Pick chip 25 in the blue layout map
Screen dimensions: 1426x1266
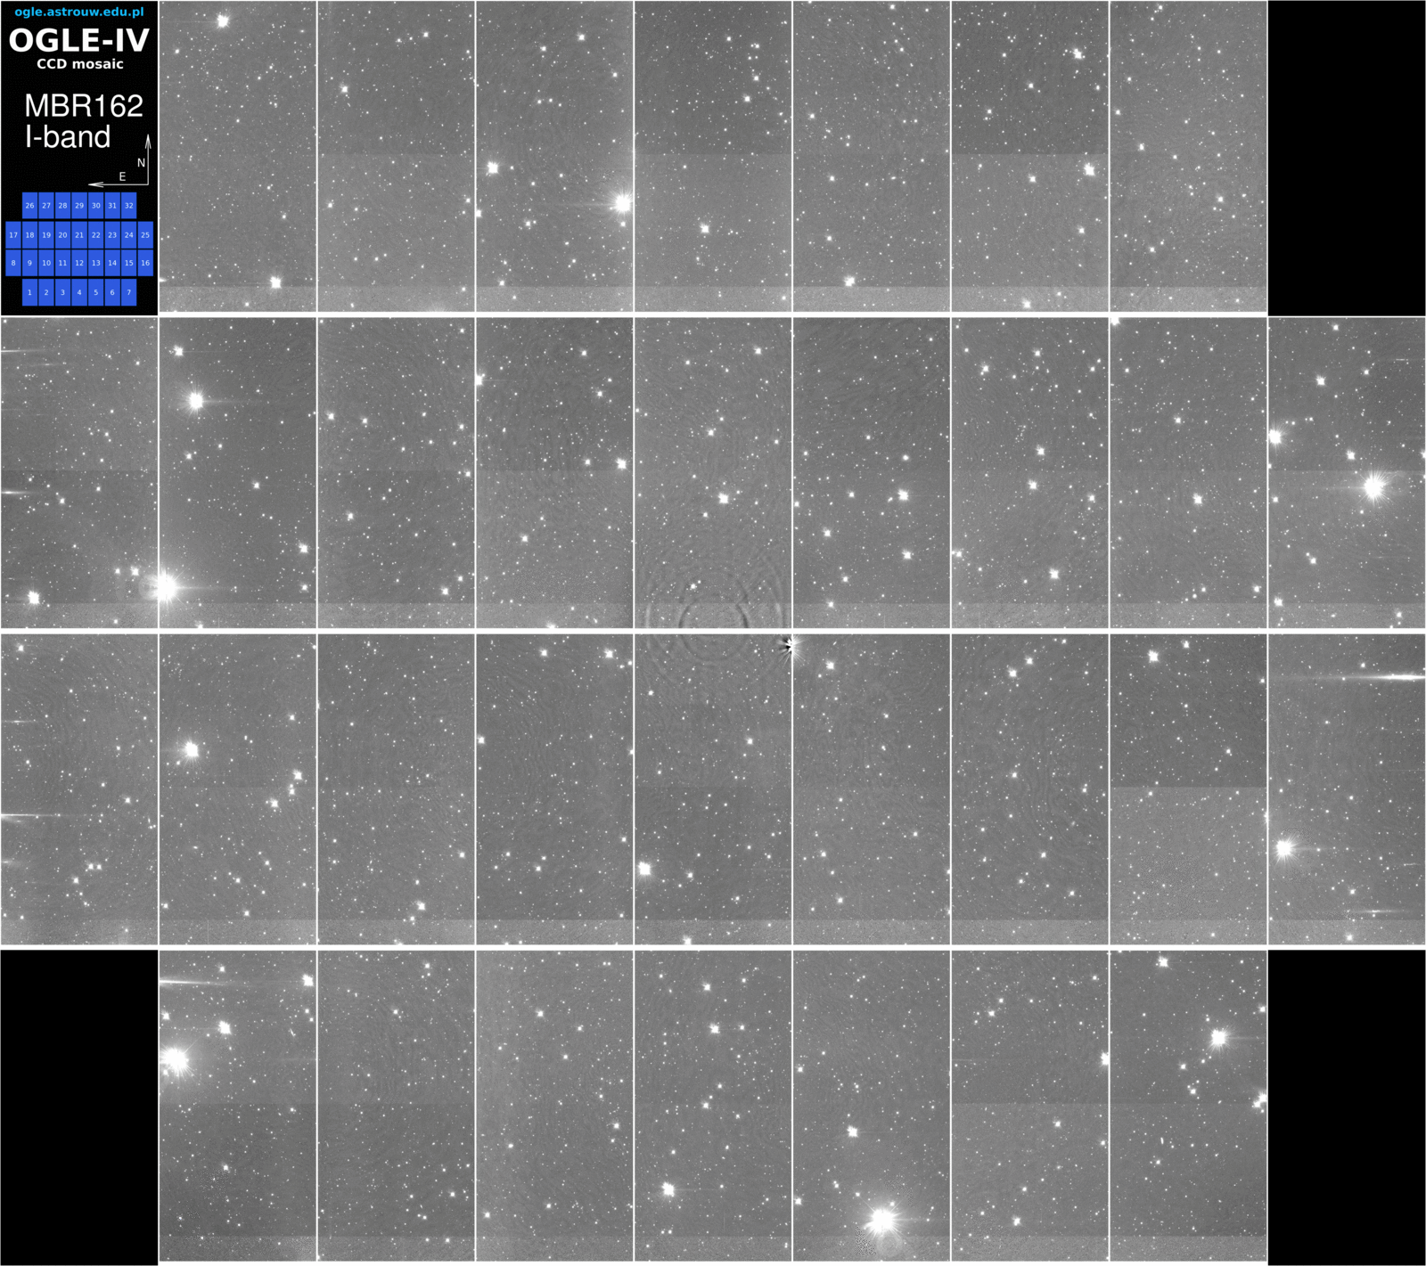[x=145, y=235]
